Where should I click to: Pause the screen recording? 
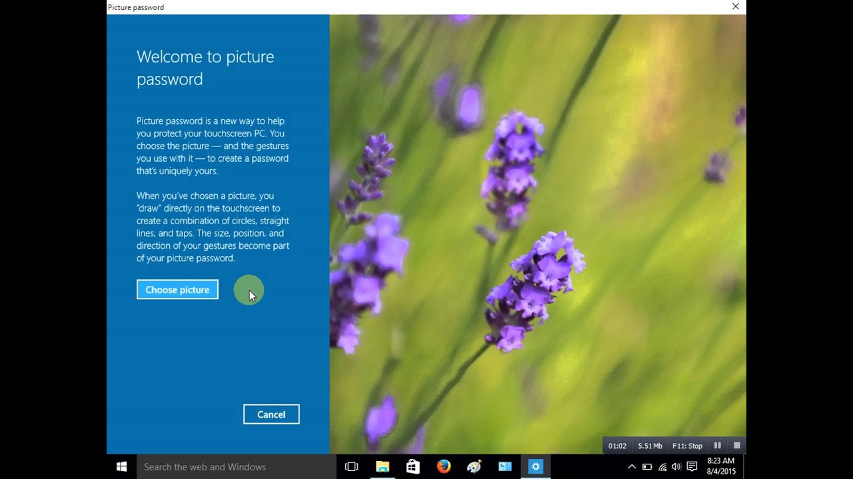coord(718,446)
